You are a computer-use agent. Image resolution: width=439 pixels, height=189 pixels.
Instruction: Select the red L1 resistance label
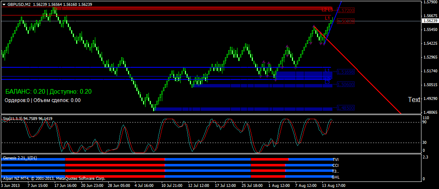pos(327,18)
